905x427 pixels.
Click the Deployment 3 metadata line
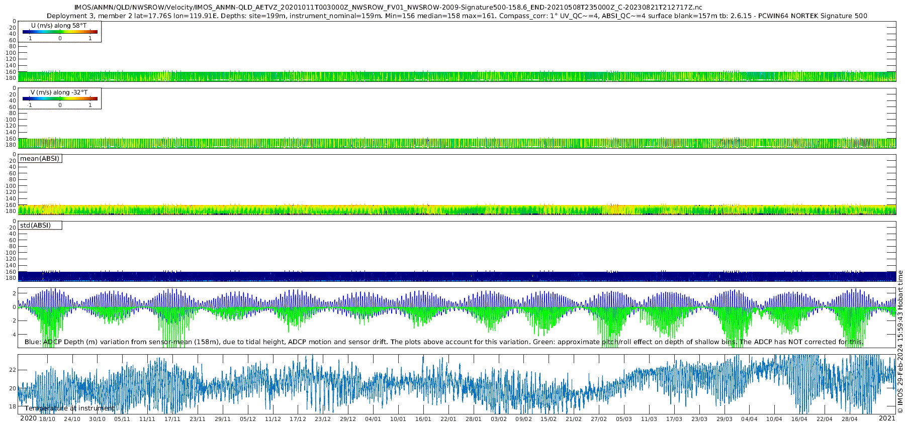pos(457,16)
